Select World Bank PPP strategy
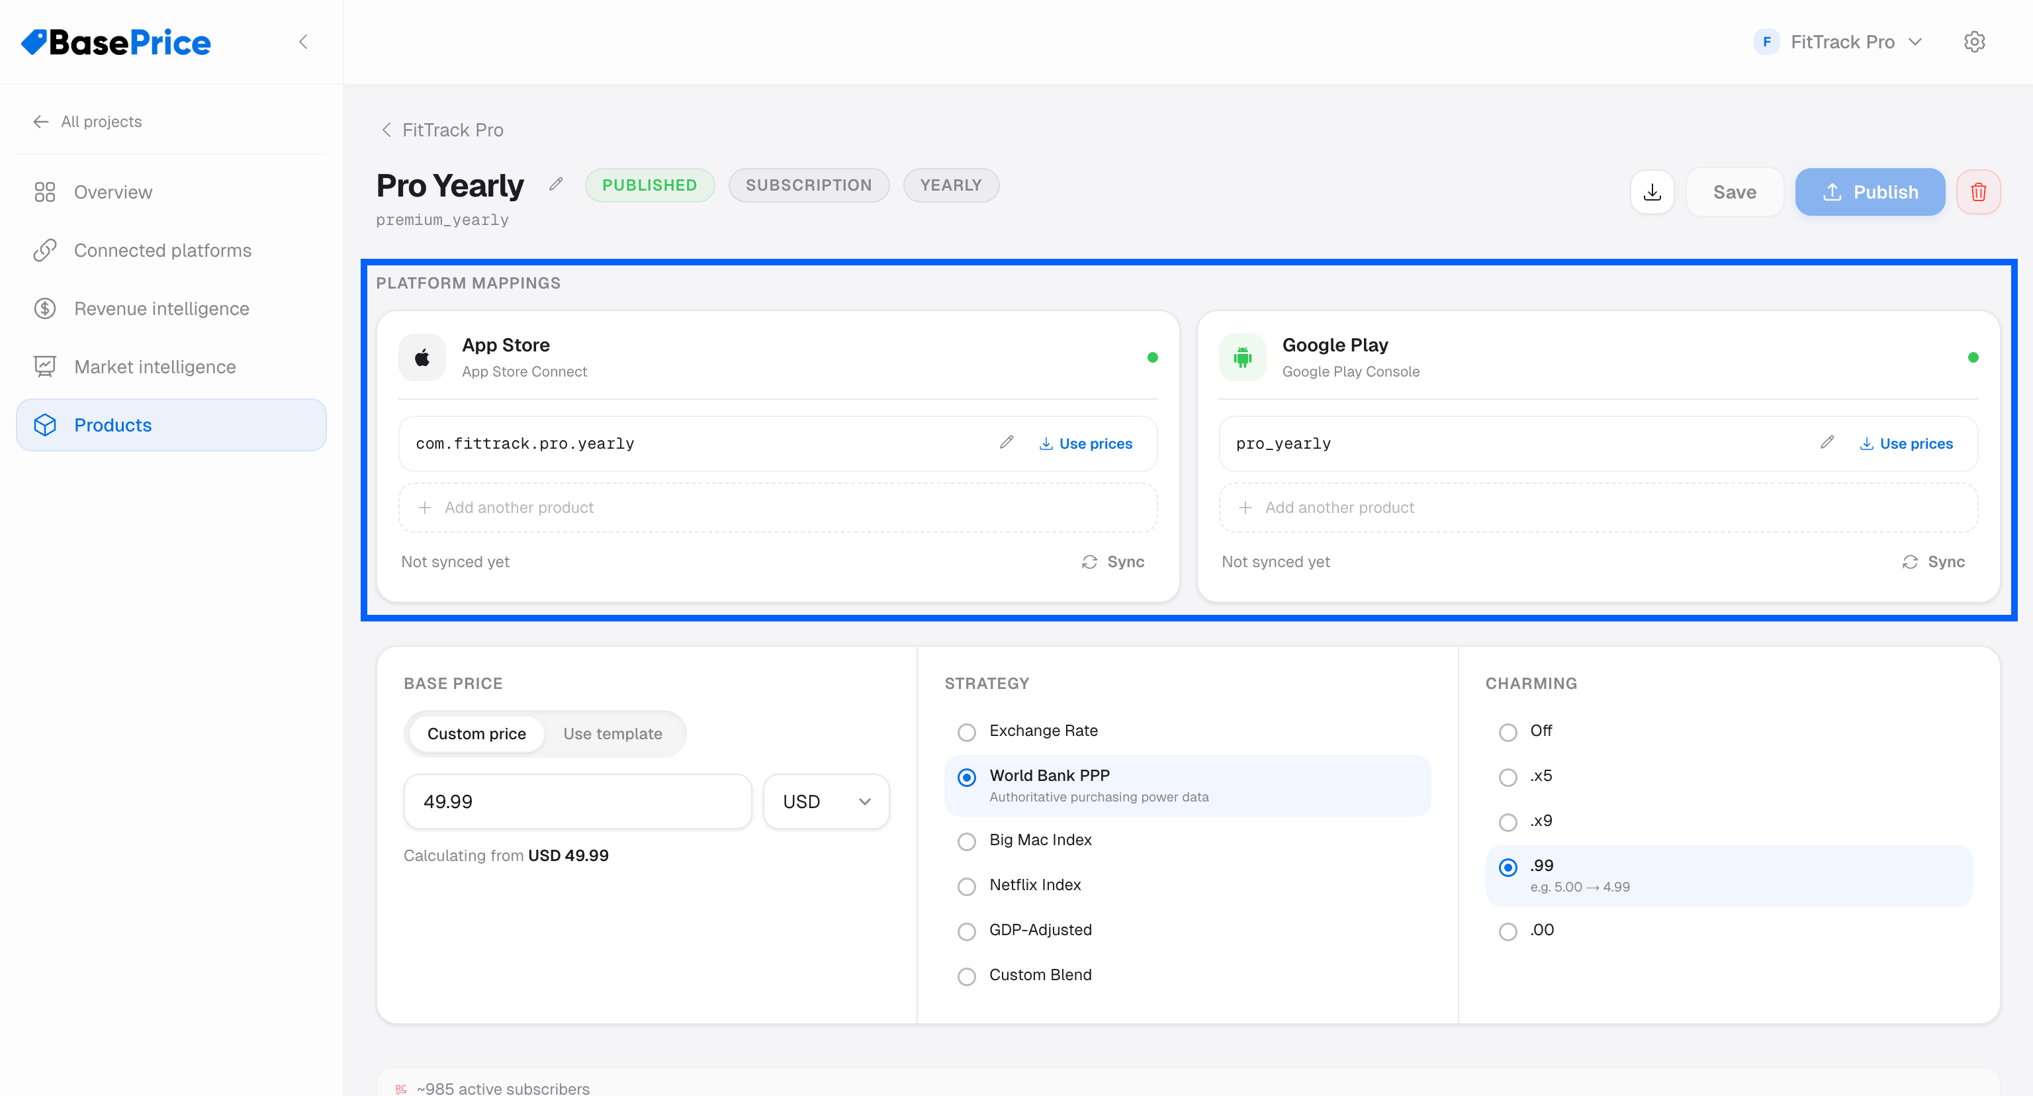This screenshot has height=1096, width=2033. click(x=1187, y=786)
